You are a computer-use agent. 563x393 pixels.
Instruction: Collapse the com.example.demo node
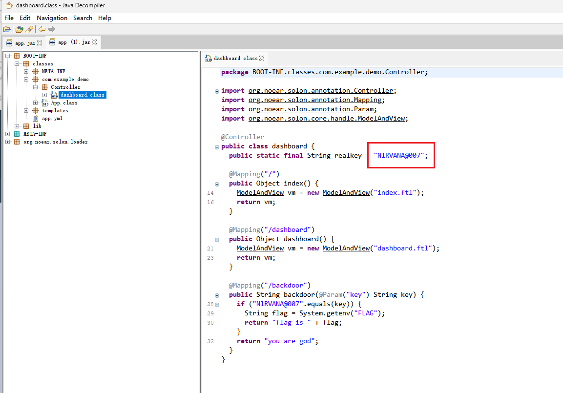click(x=26, y=79)
